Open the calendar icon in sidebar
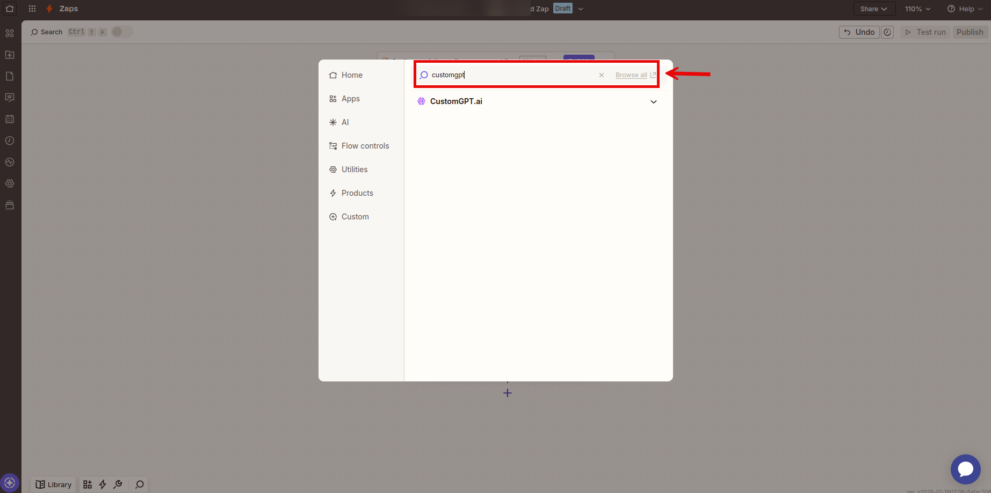991x493 pixels. click(x=10, y=119)
